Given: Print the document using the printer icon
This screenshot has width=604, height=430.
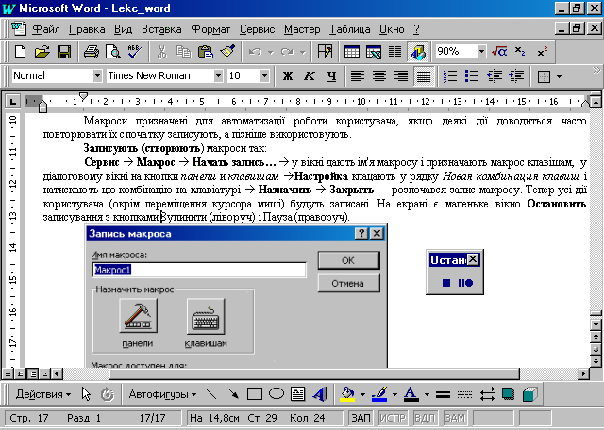Looking at the screenshot, I should (92, 52).
